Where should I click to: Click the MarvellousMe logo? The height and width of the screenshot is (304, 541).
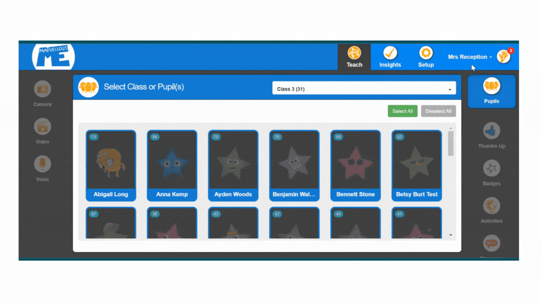54,57
